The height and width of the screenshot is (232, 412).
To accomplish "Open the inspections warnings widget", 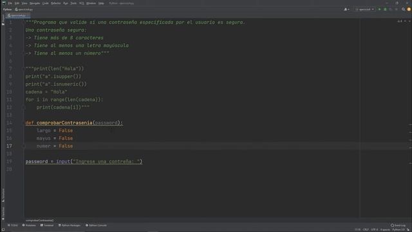I will point(400,21).
